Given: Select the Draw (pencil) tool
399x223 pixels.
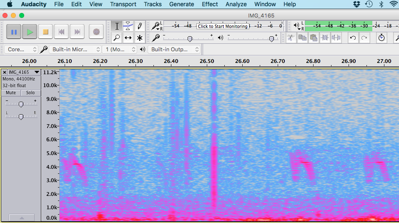Looking at the screenshot, I should click(x=140, y=26).
